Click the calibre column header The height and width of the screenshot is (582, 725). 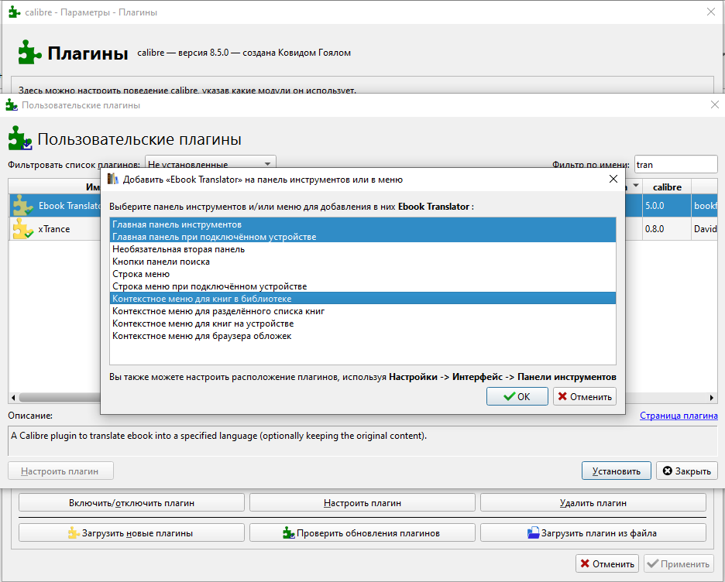667,187
